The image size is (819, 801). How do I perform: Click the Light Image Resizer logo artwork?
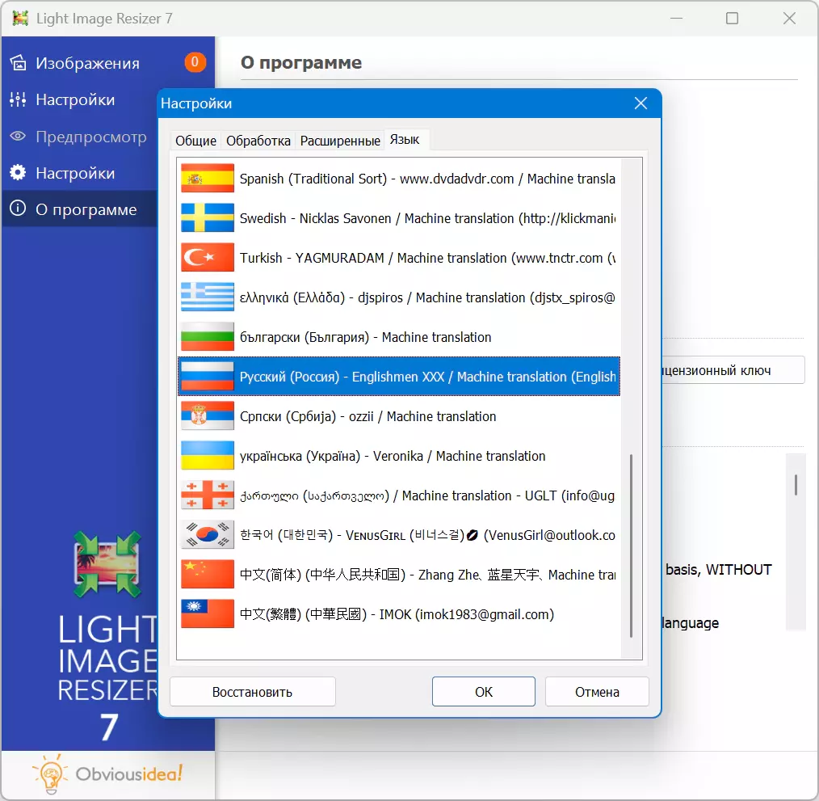tap(107, 564)
